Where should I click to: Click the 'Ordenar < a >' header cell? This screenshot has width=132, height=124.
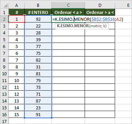pos(68,12)
